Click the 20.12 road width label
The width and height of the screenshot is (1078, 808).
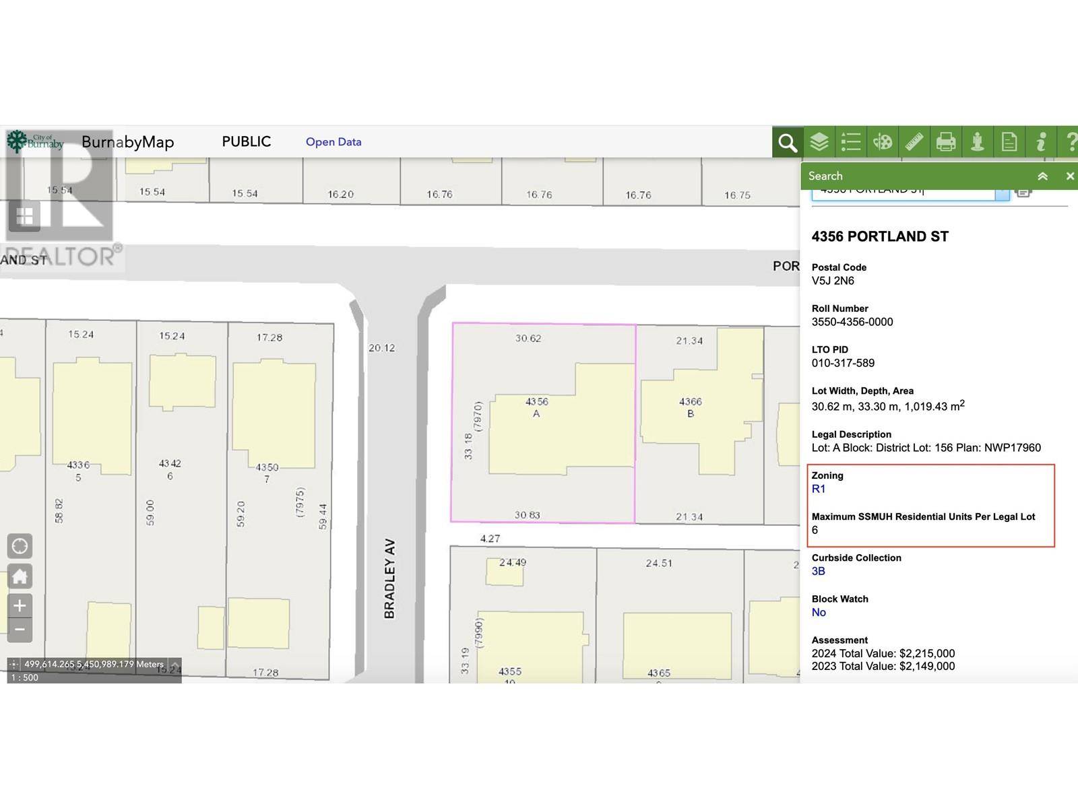click(381, 348)
